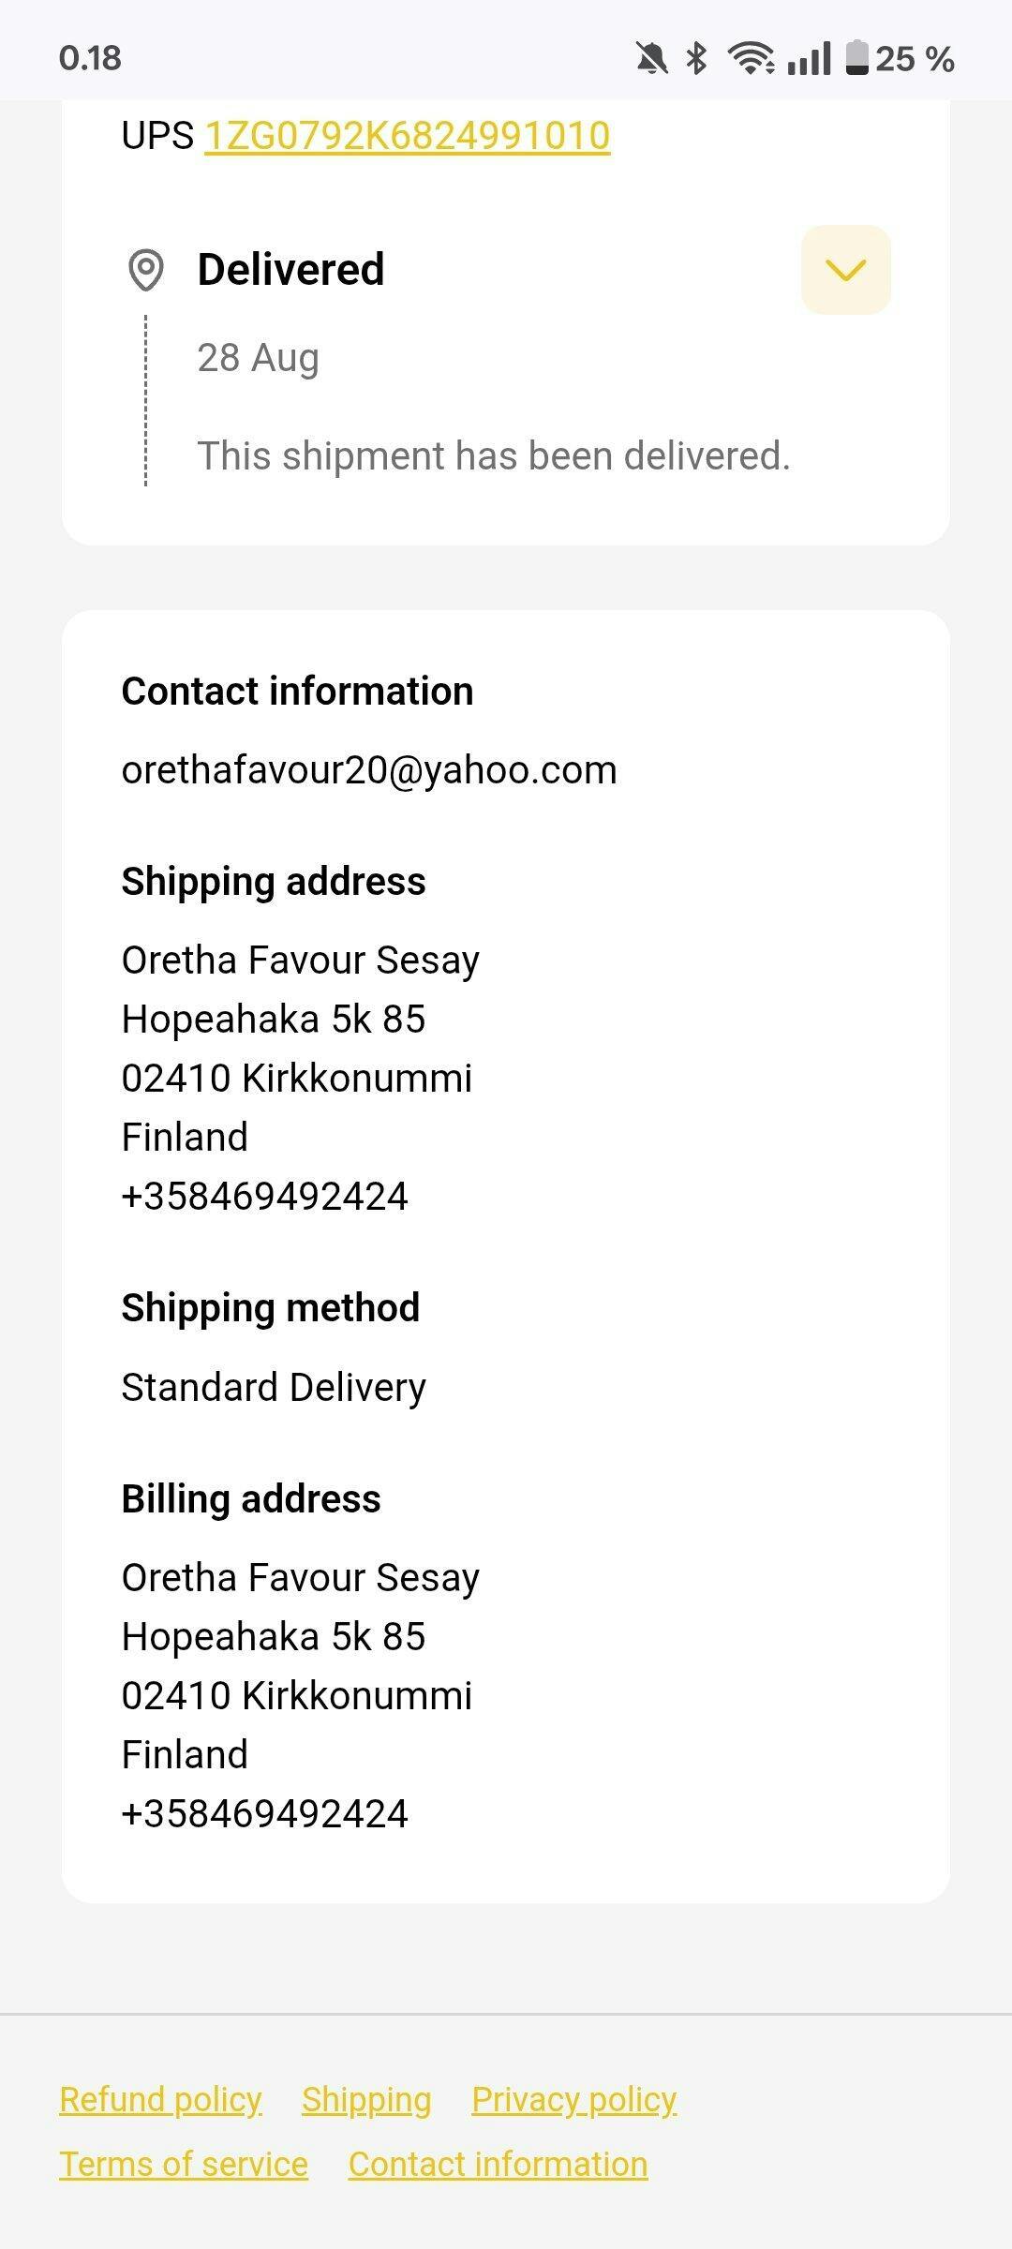Tap the 'This shipment has been delivered' message

[x=494, y=456]
